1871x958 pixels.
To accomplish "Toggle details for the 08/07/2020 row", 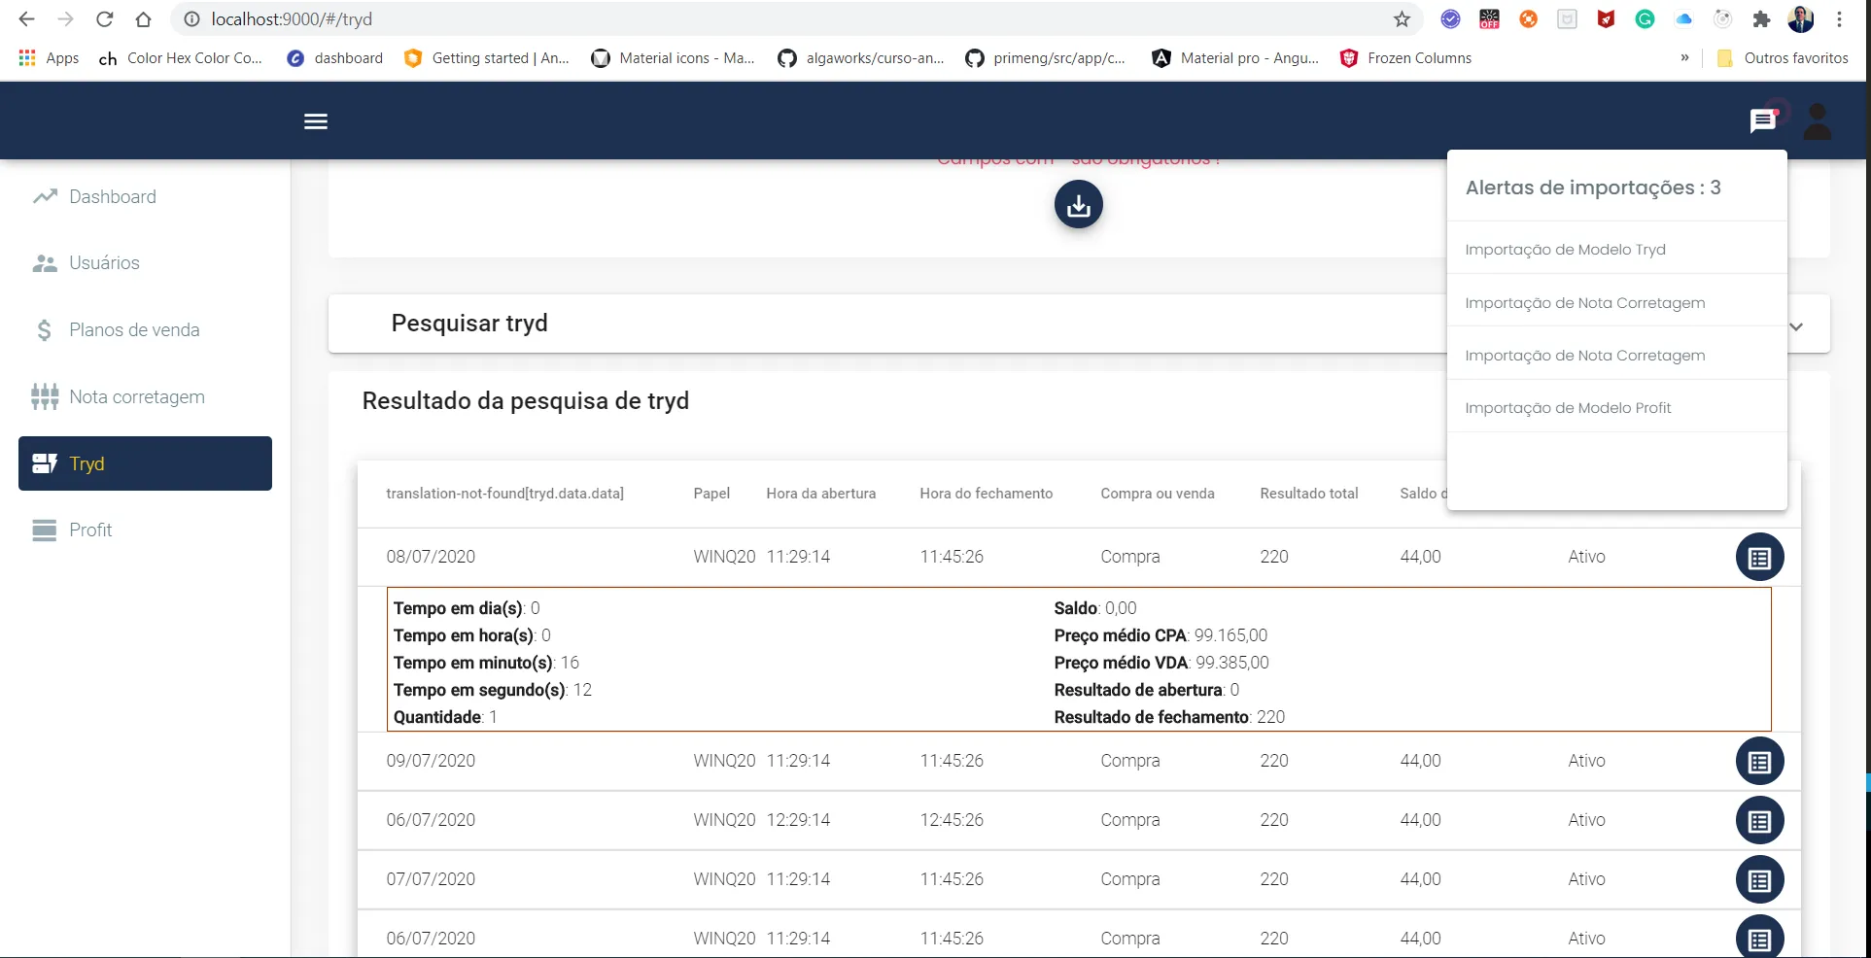I will click(x=1759, y=558).
